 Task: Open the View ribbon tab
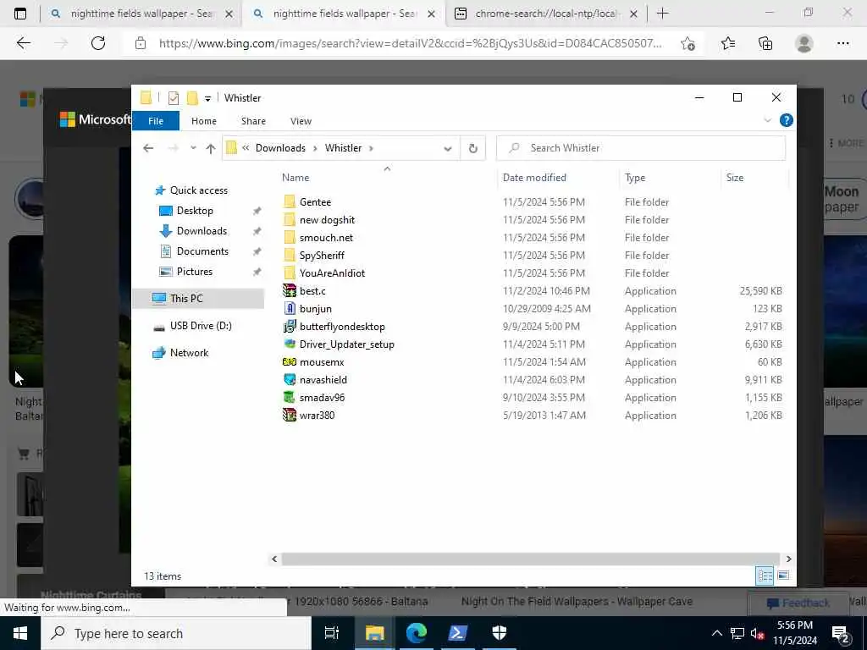[x=301, y=121]
